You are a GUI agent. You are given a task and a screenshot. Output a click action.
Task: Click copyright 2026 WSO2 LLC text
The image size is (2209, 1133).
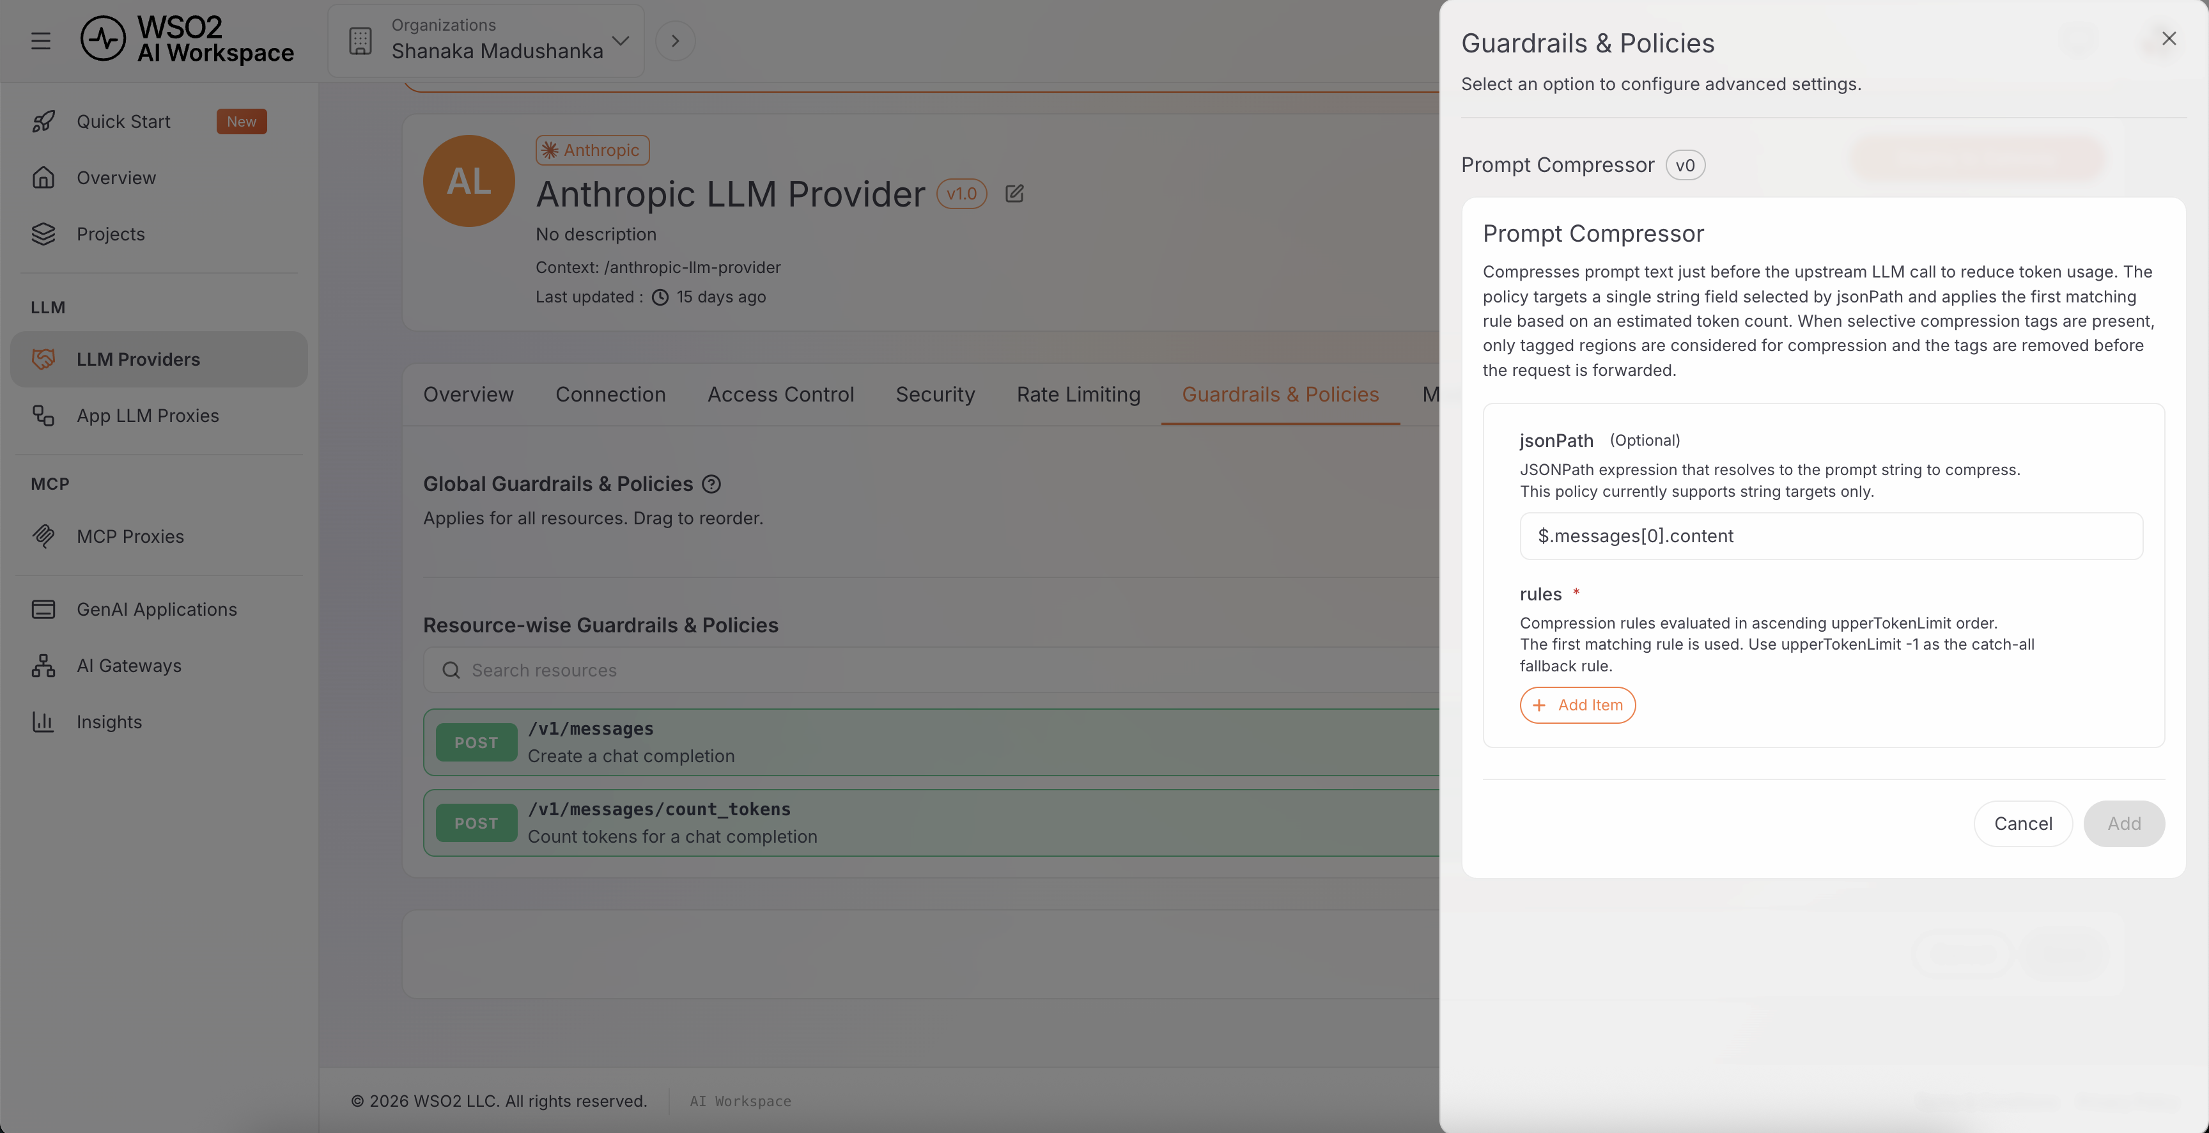coord(498,1101)
